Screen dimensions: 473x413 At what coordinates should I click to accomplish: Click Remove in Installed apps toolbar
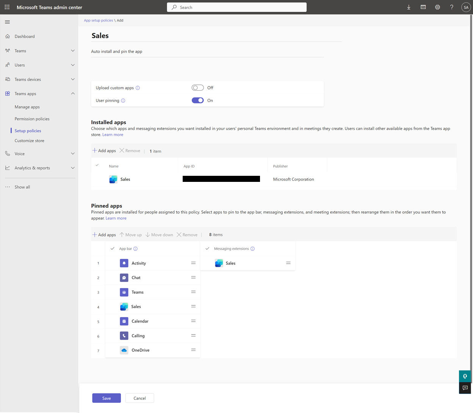coord(130,151)
